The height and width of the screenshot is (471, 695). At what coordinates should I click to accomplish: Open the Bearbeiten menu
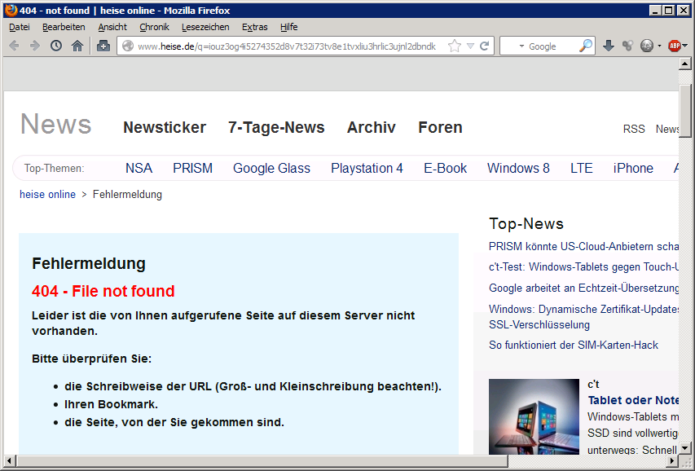64,27
